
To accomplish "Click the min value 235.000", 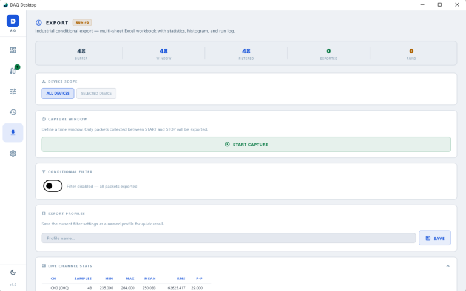I will [x=106, y=288].
